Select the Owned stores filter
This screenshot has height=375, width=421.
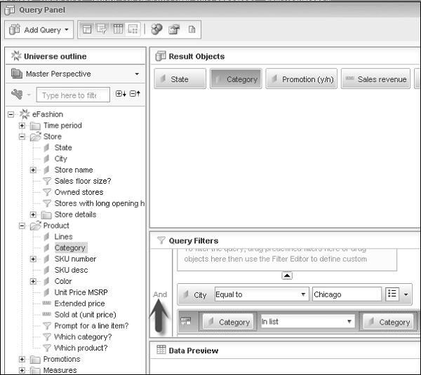click(79, 192)
